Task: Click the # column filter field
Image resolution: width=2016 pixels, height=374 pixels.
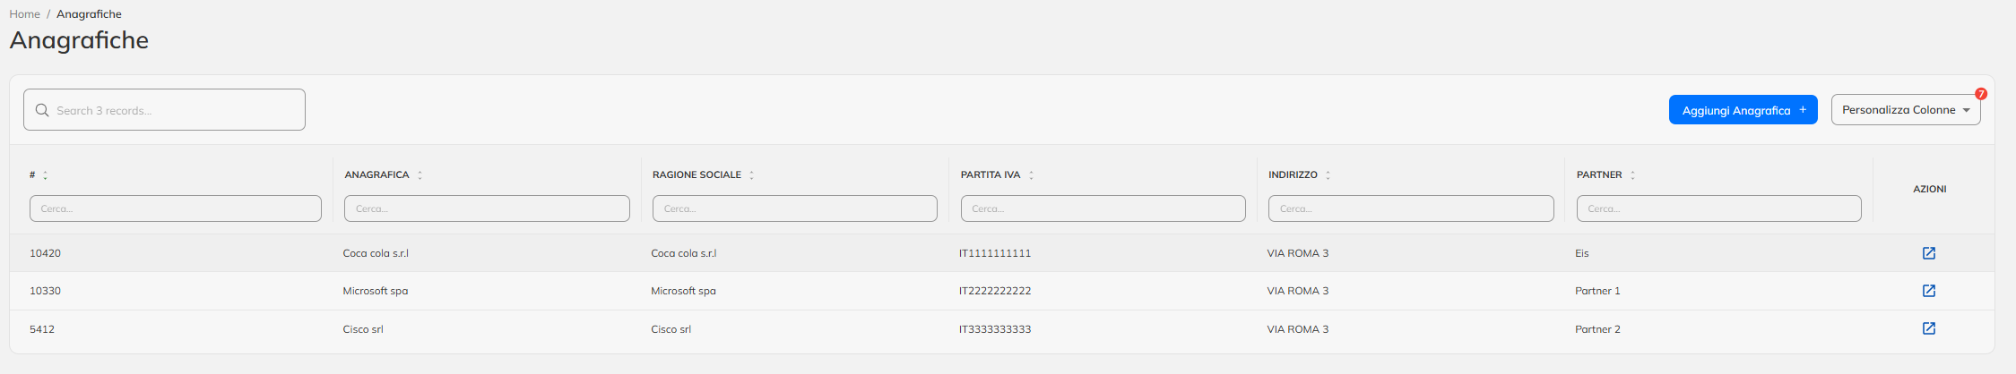Action: coord(176,208)
